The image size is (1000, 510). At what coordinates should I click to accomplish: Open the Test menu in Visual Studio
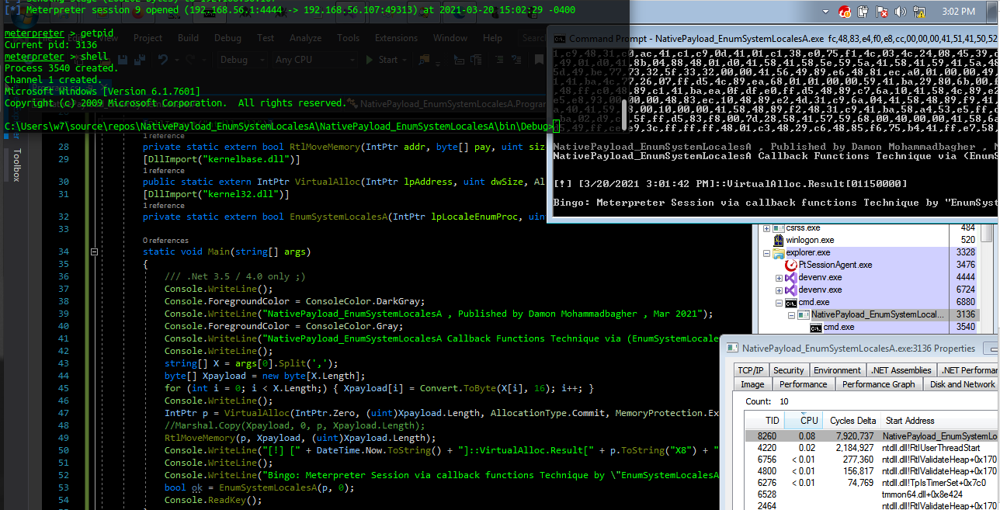point(266,38)
